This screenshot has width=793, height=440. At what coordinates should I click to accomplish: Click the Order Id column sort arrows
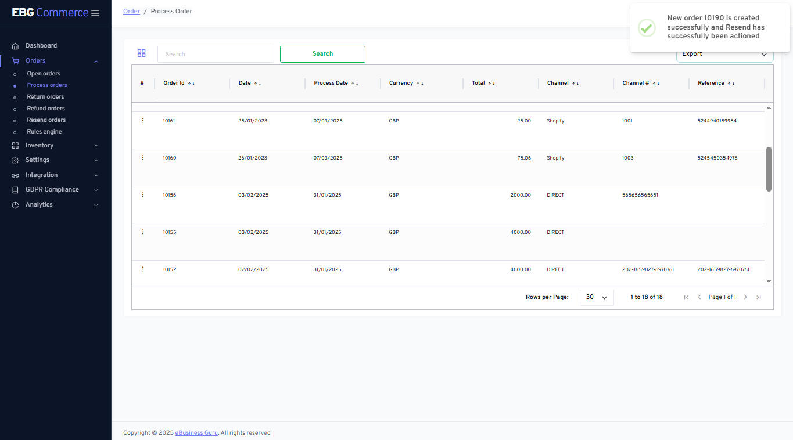pos(192,84)
